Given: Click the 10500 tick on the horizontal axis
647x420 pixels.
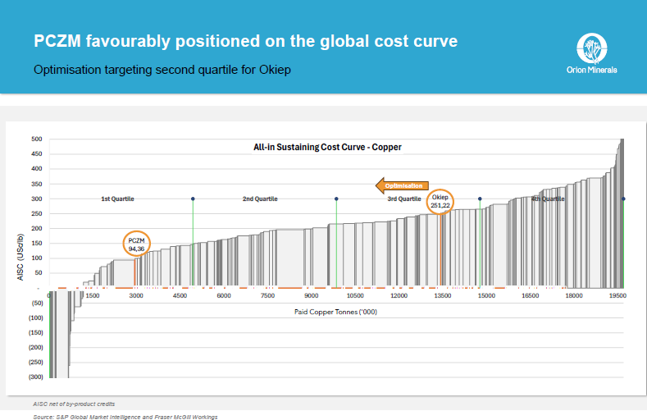Looking at the screenshot, I should click(355, 296).
